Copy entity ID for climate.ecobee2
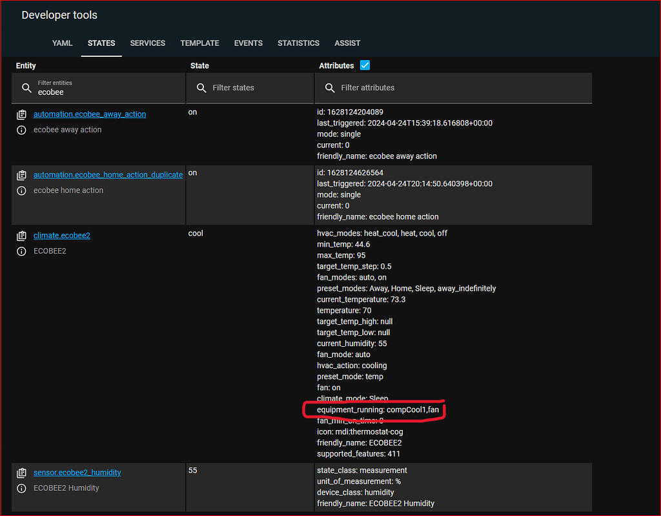The height and width of the screenshot is (516, 661). 21,236
